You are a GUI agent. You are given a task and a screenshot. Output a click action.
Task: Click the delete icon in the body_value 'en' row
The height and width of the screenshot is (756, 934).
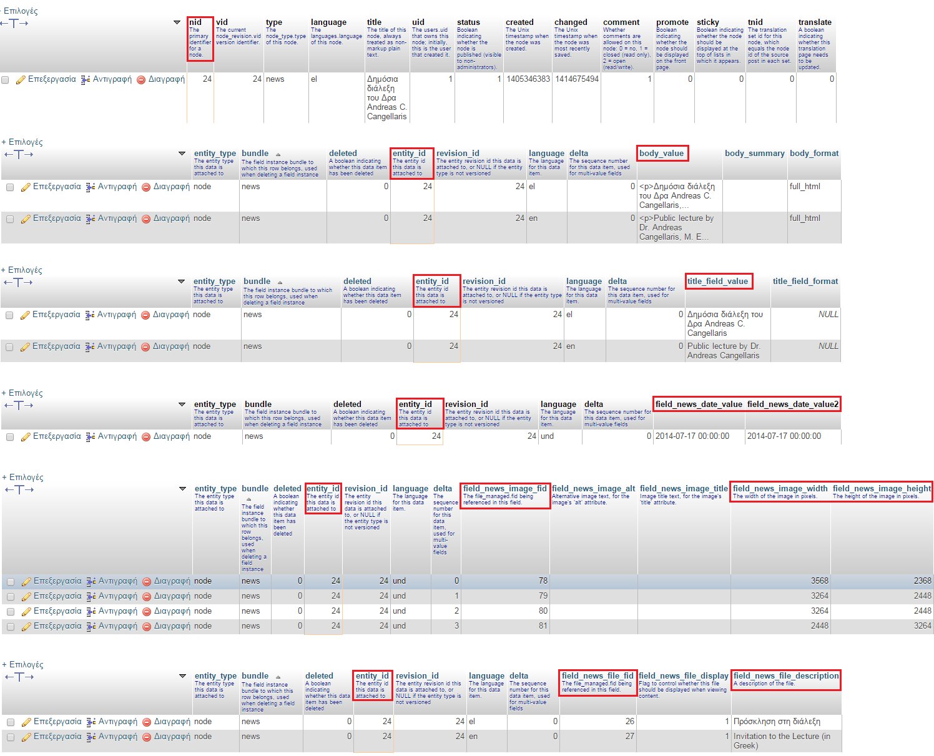[x=146, y=219]
